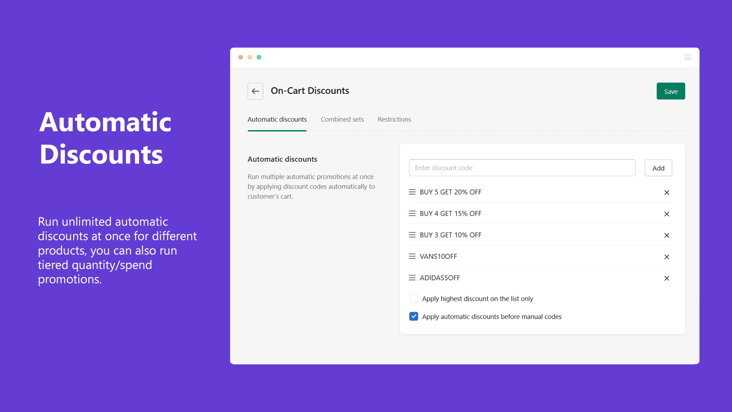Open the hamburger menu at top right
This screenshot has height=412, width=732.
[x=688, y=57]
